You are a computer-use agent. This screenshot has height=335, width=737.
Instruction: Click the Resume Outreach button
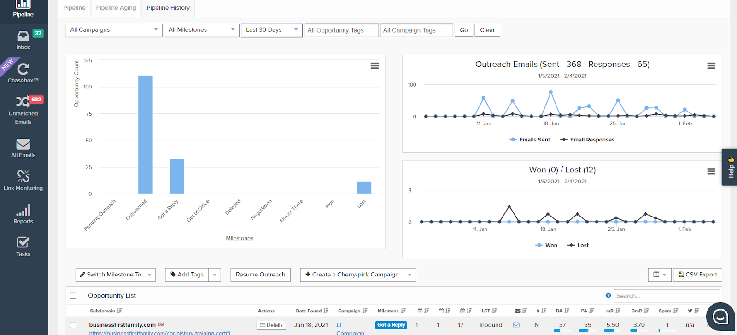tap(260, 275)
